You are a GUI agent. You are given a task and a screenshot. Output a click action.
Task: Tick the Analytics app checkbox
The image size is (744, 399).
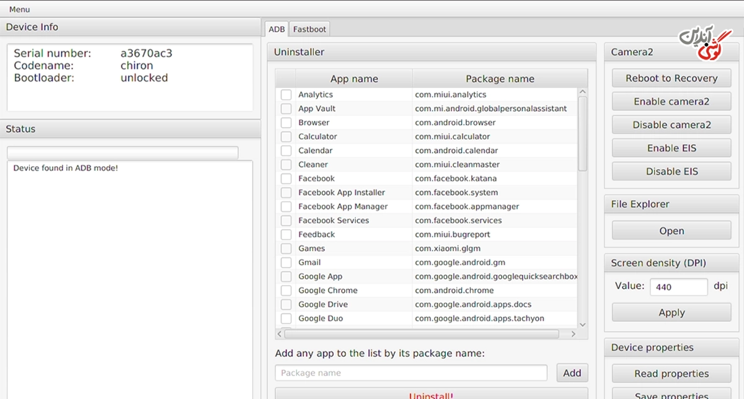click(x=286, y=95)
